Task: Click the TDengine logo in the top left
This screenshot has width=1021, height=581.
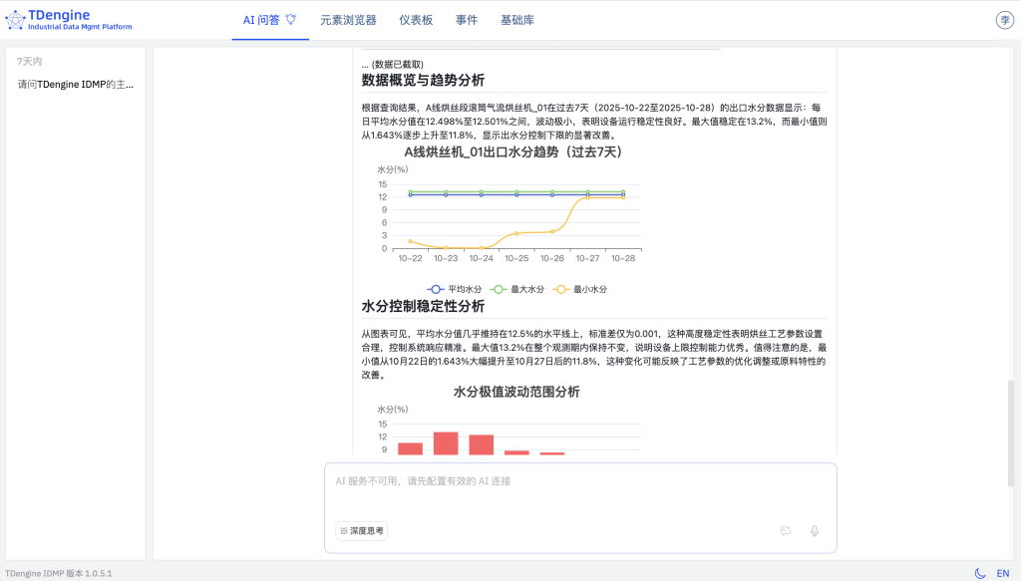Action: [x=15, y=17]
